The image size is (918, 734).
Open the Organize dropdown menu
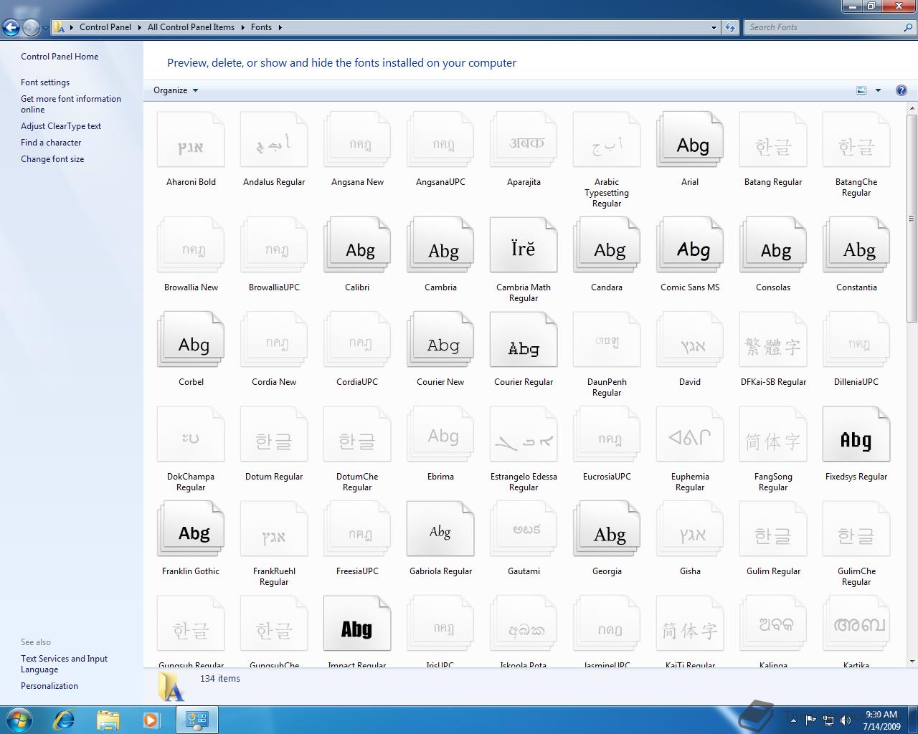click(x=176, y=90)
